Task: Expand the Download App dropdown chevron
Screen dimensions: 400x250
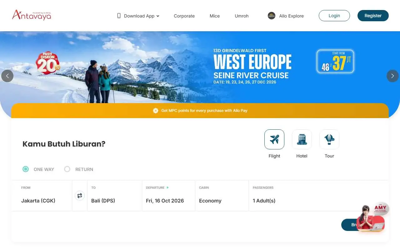Action: click(158, 16)
